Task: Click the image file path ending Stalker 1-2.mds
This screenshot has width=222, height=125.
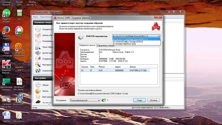Action: pyautogui.click(x=103, y=93)
